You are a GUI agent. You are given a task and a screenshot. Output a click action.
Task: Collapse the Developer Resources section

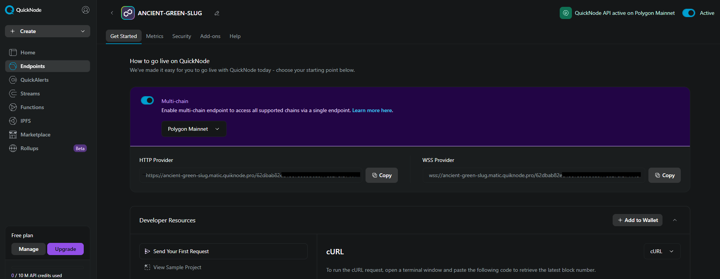point(675,220)
